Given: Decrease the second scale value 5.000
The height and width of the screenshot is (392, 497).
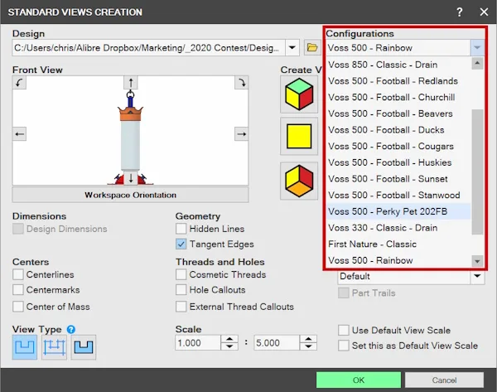Looking at the screenshot, I should 308,346.
